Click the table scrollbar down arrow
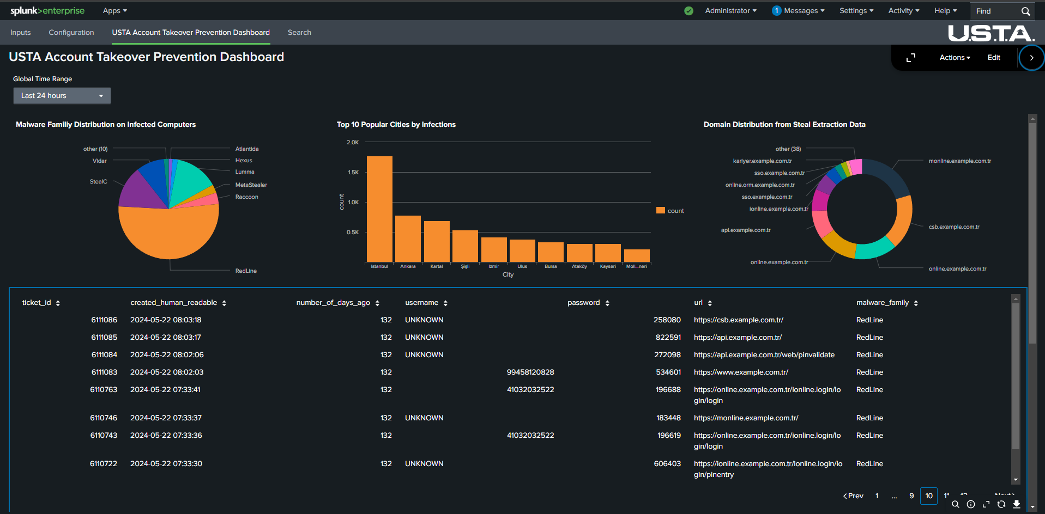Image resolution: width=1045 pixels, height=514 pixels. (x=1016, y=480)
